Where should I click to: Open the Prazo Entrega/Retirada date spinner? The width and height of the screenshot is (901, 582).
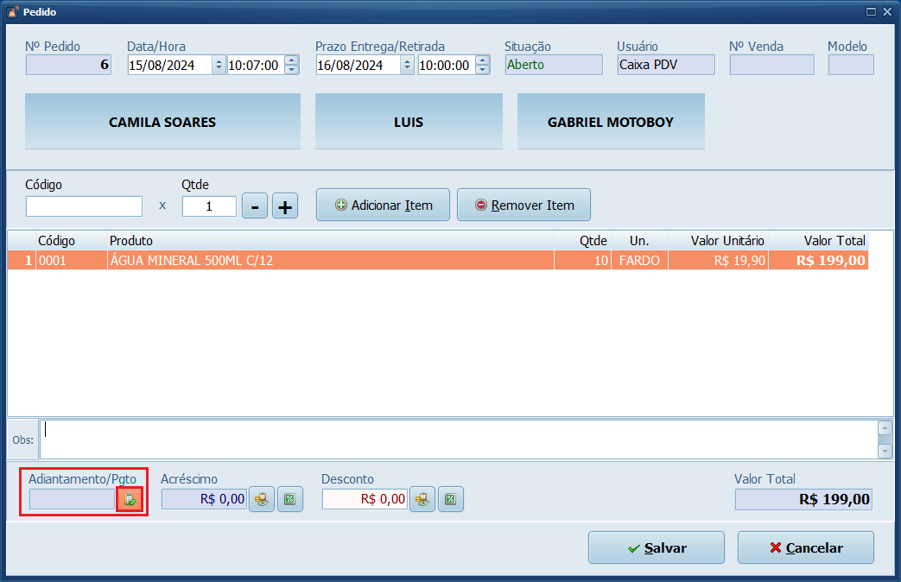tap(407, 66)
